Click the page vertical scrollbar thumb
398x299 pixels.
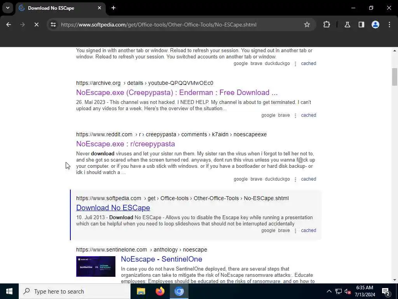(395, 77)
